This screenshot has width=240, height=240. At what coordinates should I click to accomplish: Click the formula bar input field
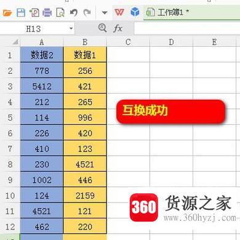187,28
